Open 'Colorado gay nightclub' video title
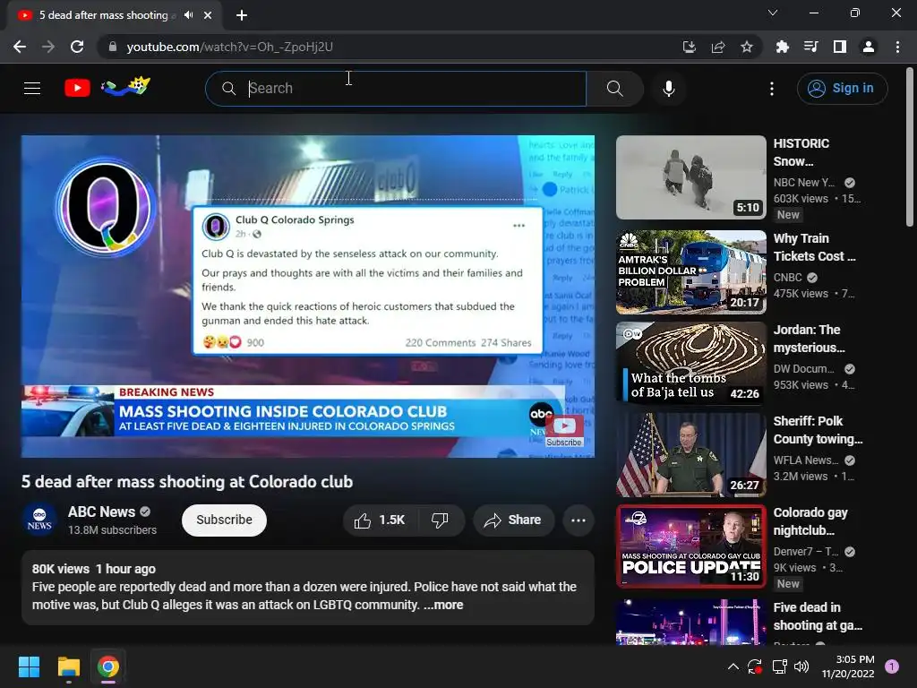917x688 pixels. coord(810,521)
